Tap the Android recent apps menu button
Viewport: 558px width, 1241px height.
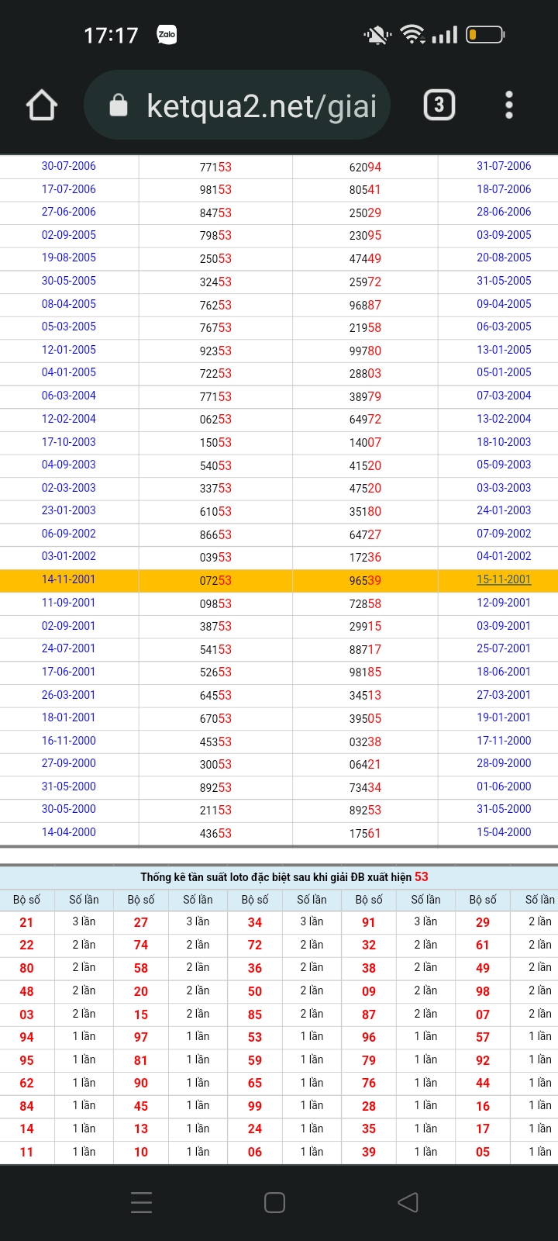(x=142, y=1202)
